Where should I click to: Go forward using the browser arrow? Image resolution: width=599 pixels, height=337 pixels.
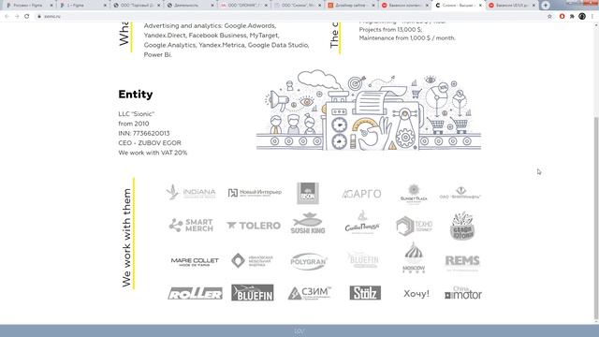(17, 17)
